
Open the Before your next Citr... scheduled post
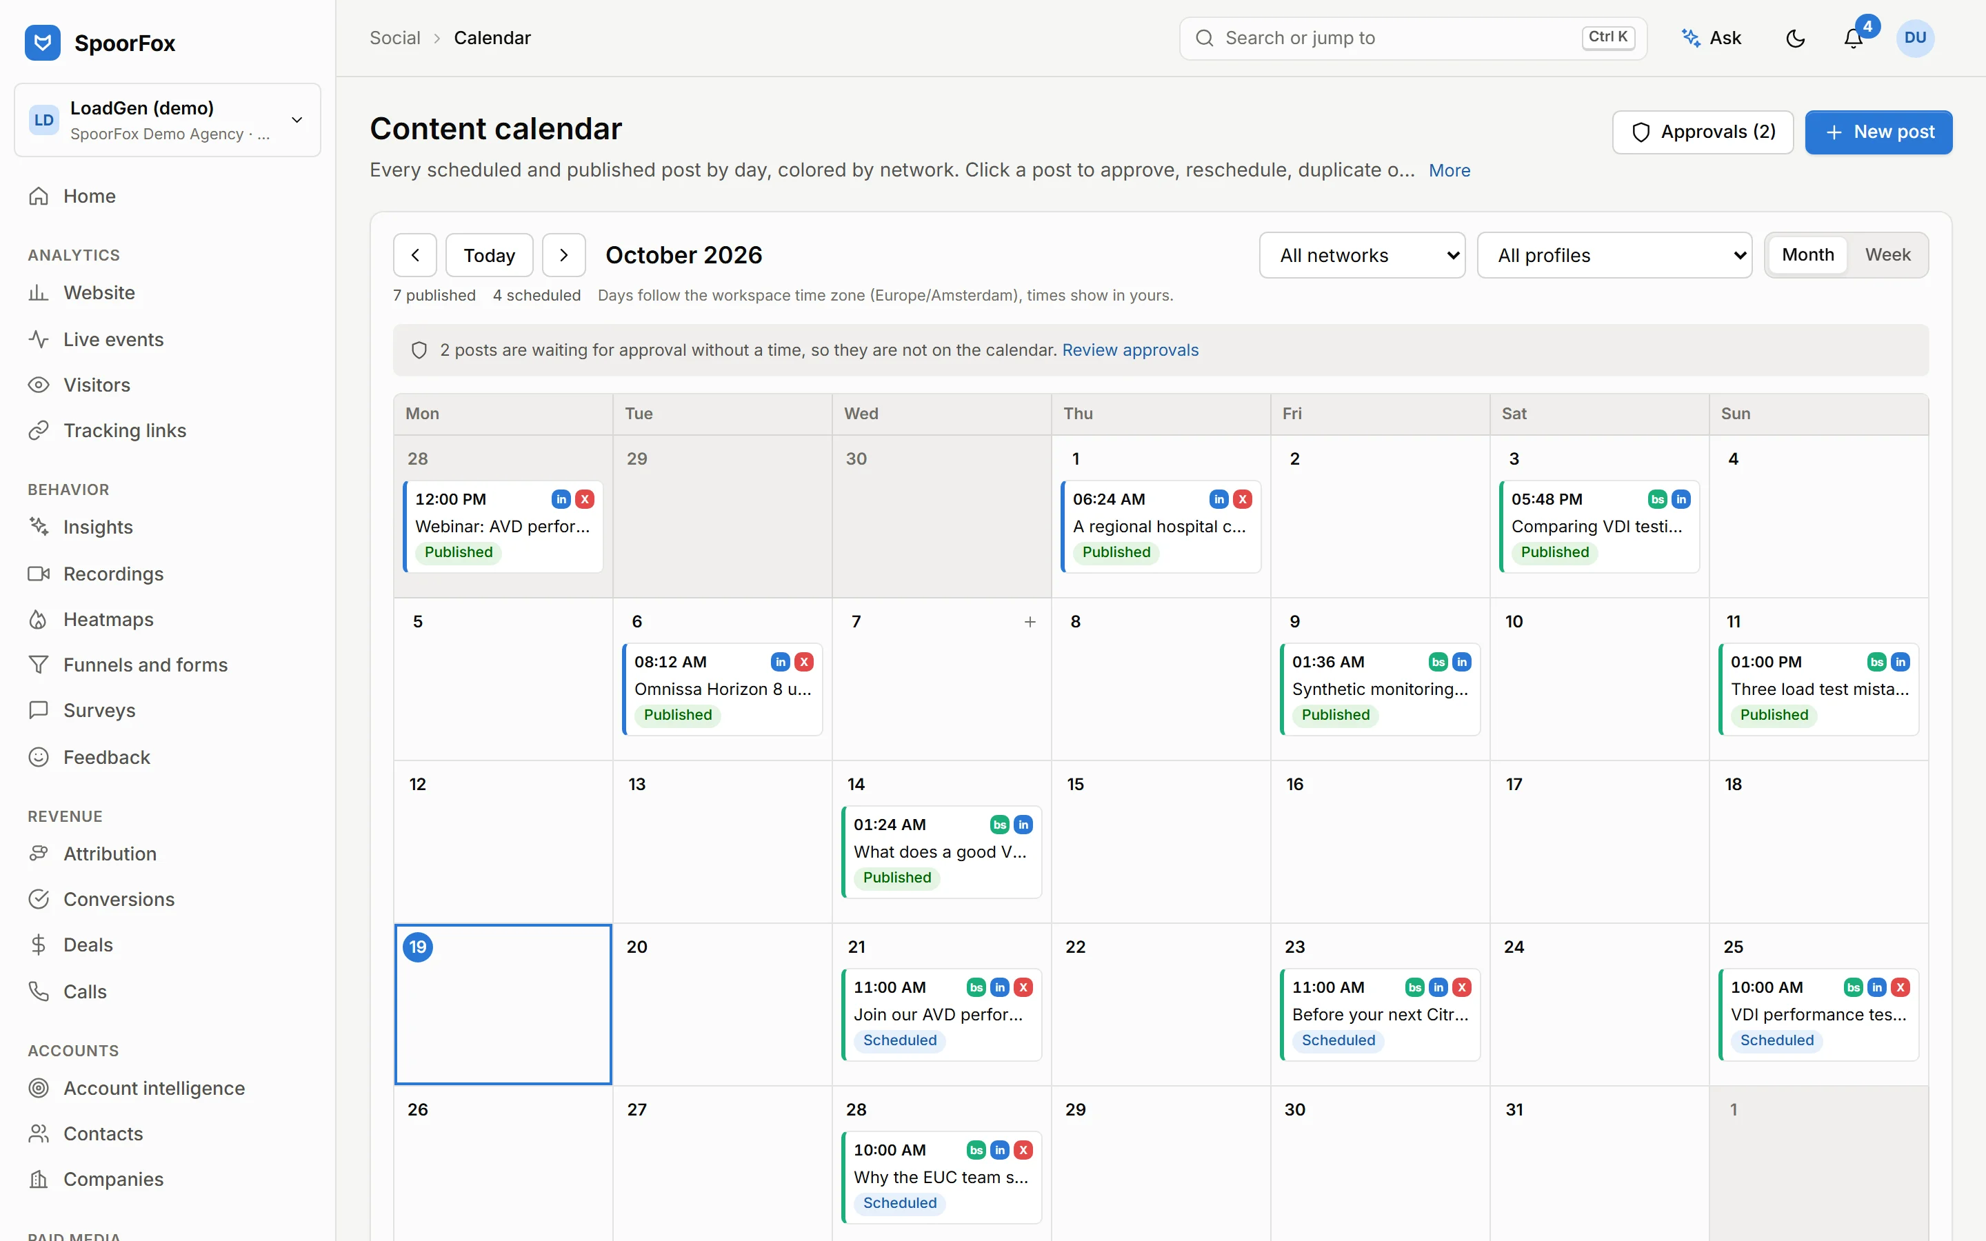1381,1014
